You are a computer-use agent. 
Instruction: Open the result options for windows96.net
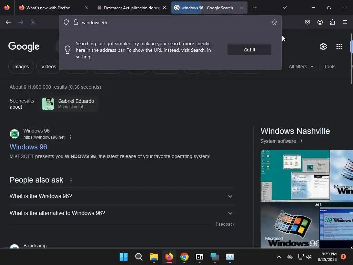[70, 137]
